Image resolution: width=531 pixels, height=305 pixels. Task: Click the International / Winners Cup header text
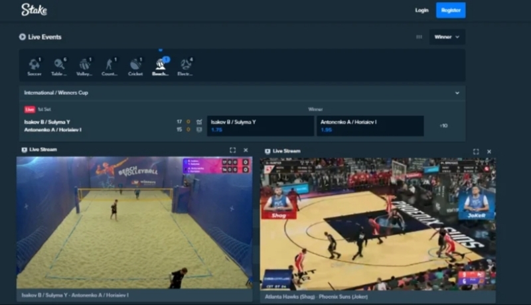(56, 93)
